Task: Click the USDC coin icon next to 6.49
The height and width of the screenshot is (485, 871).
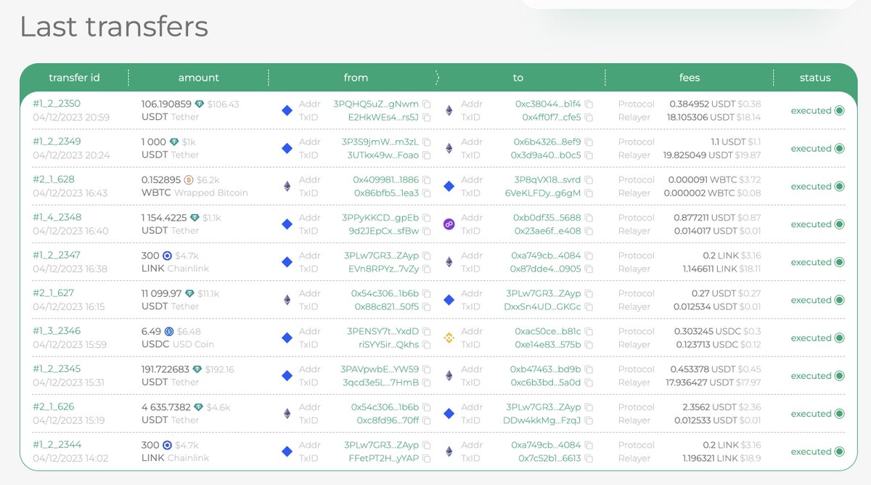Action: 168,332
